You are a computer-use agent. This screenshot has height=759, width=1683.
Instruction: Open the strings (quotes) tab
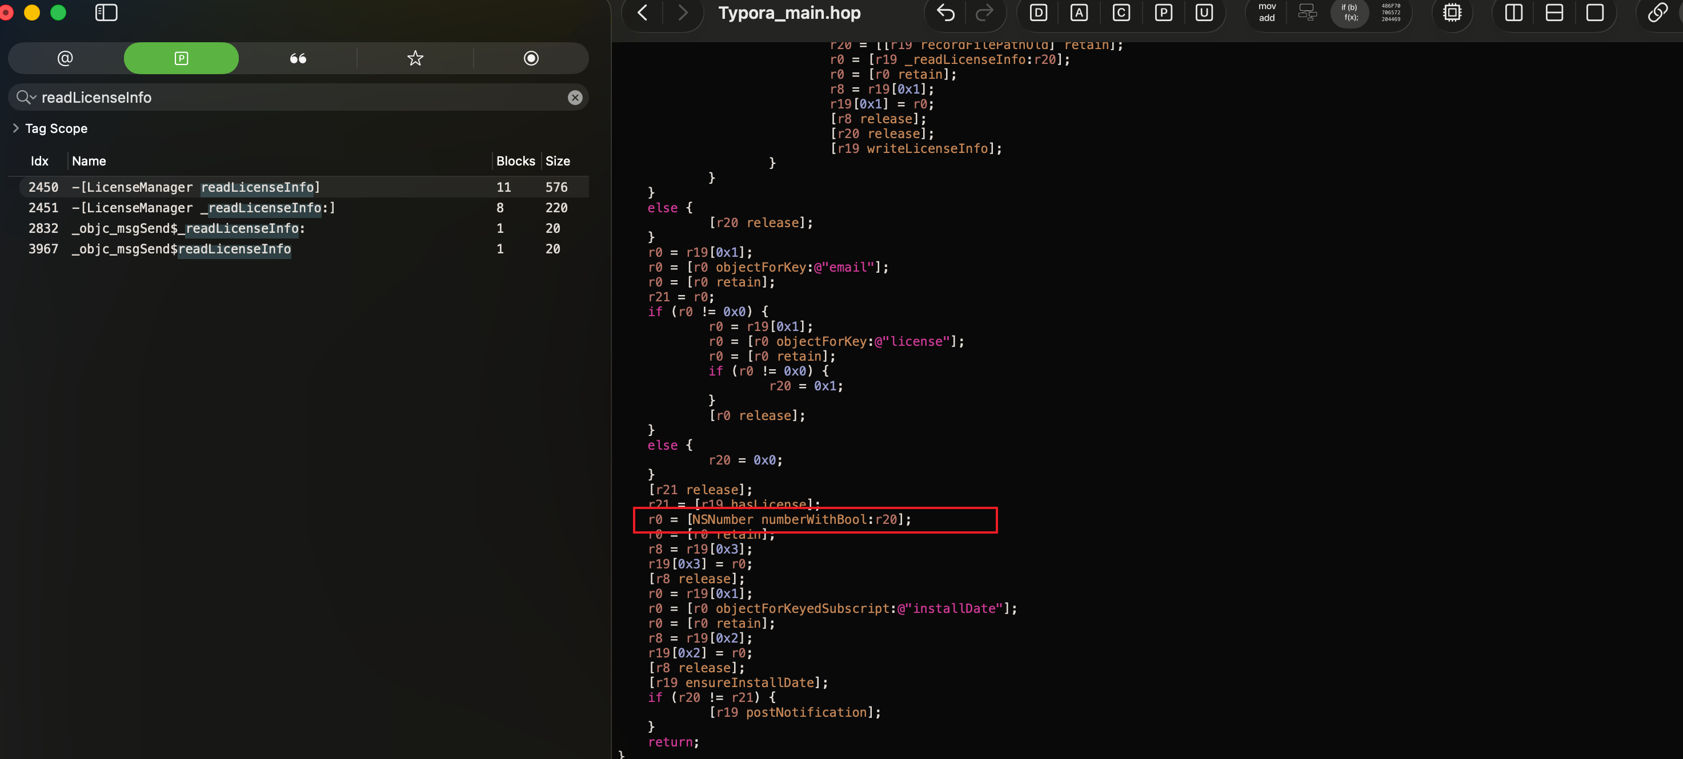(x=298, y=58)
